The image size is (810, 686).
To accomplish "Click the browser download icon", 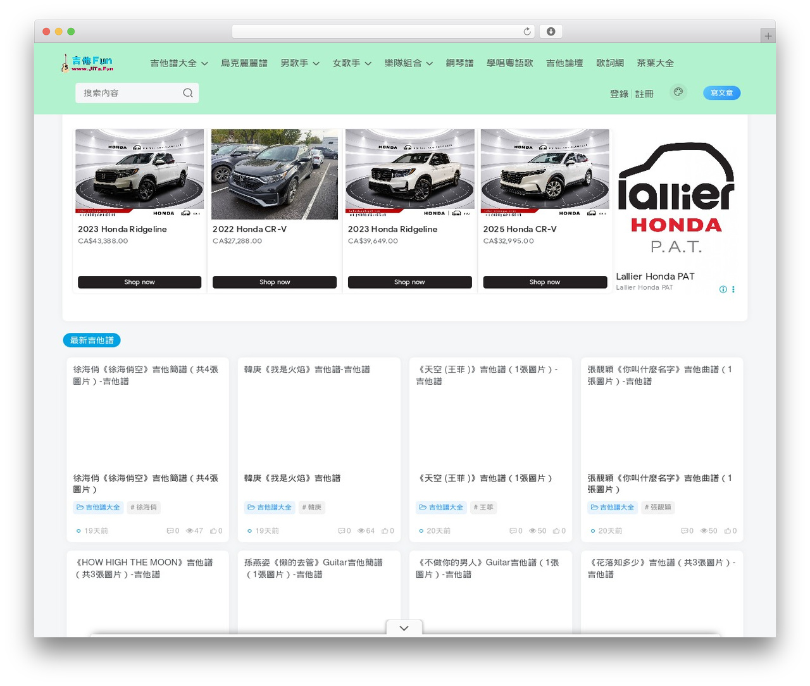I will pyautogui.click(x=551, y=32).
